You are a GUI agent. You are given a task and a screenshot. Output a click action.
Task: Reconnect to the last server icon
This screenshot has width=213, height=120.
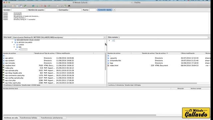coord(49,6)
